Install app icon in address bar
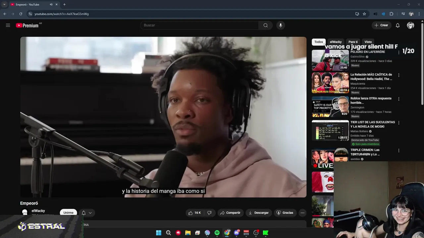This screenshot has height=238, width=424. click(x=357, y=14)
